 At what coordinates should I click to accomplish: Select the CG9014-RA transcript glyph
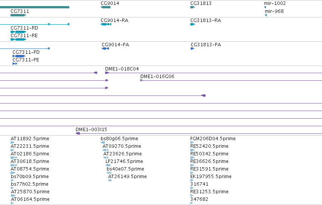tap(106, 24)
